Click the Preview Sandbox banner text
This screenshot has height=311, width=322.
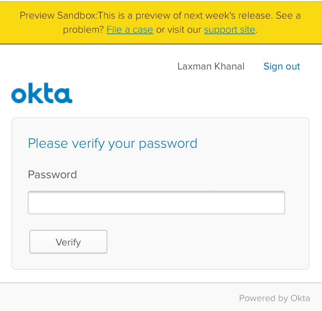(160, 23)
